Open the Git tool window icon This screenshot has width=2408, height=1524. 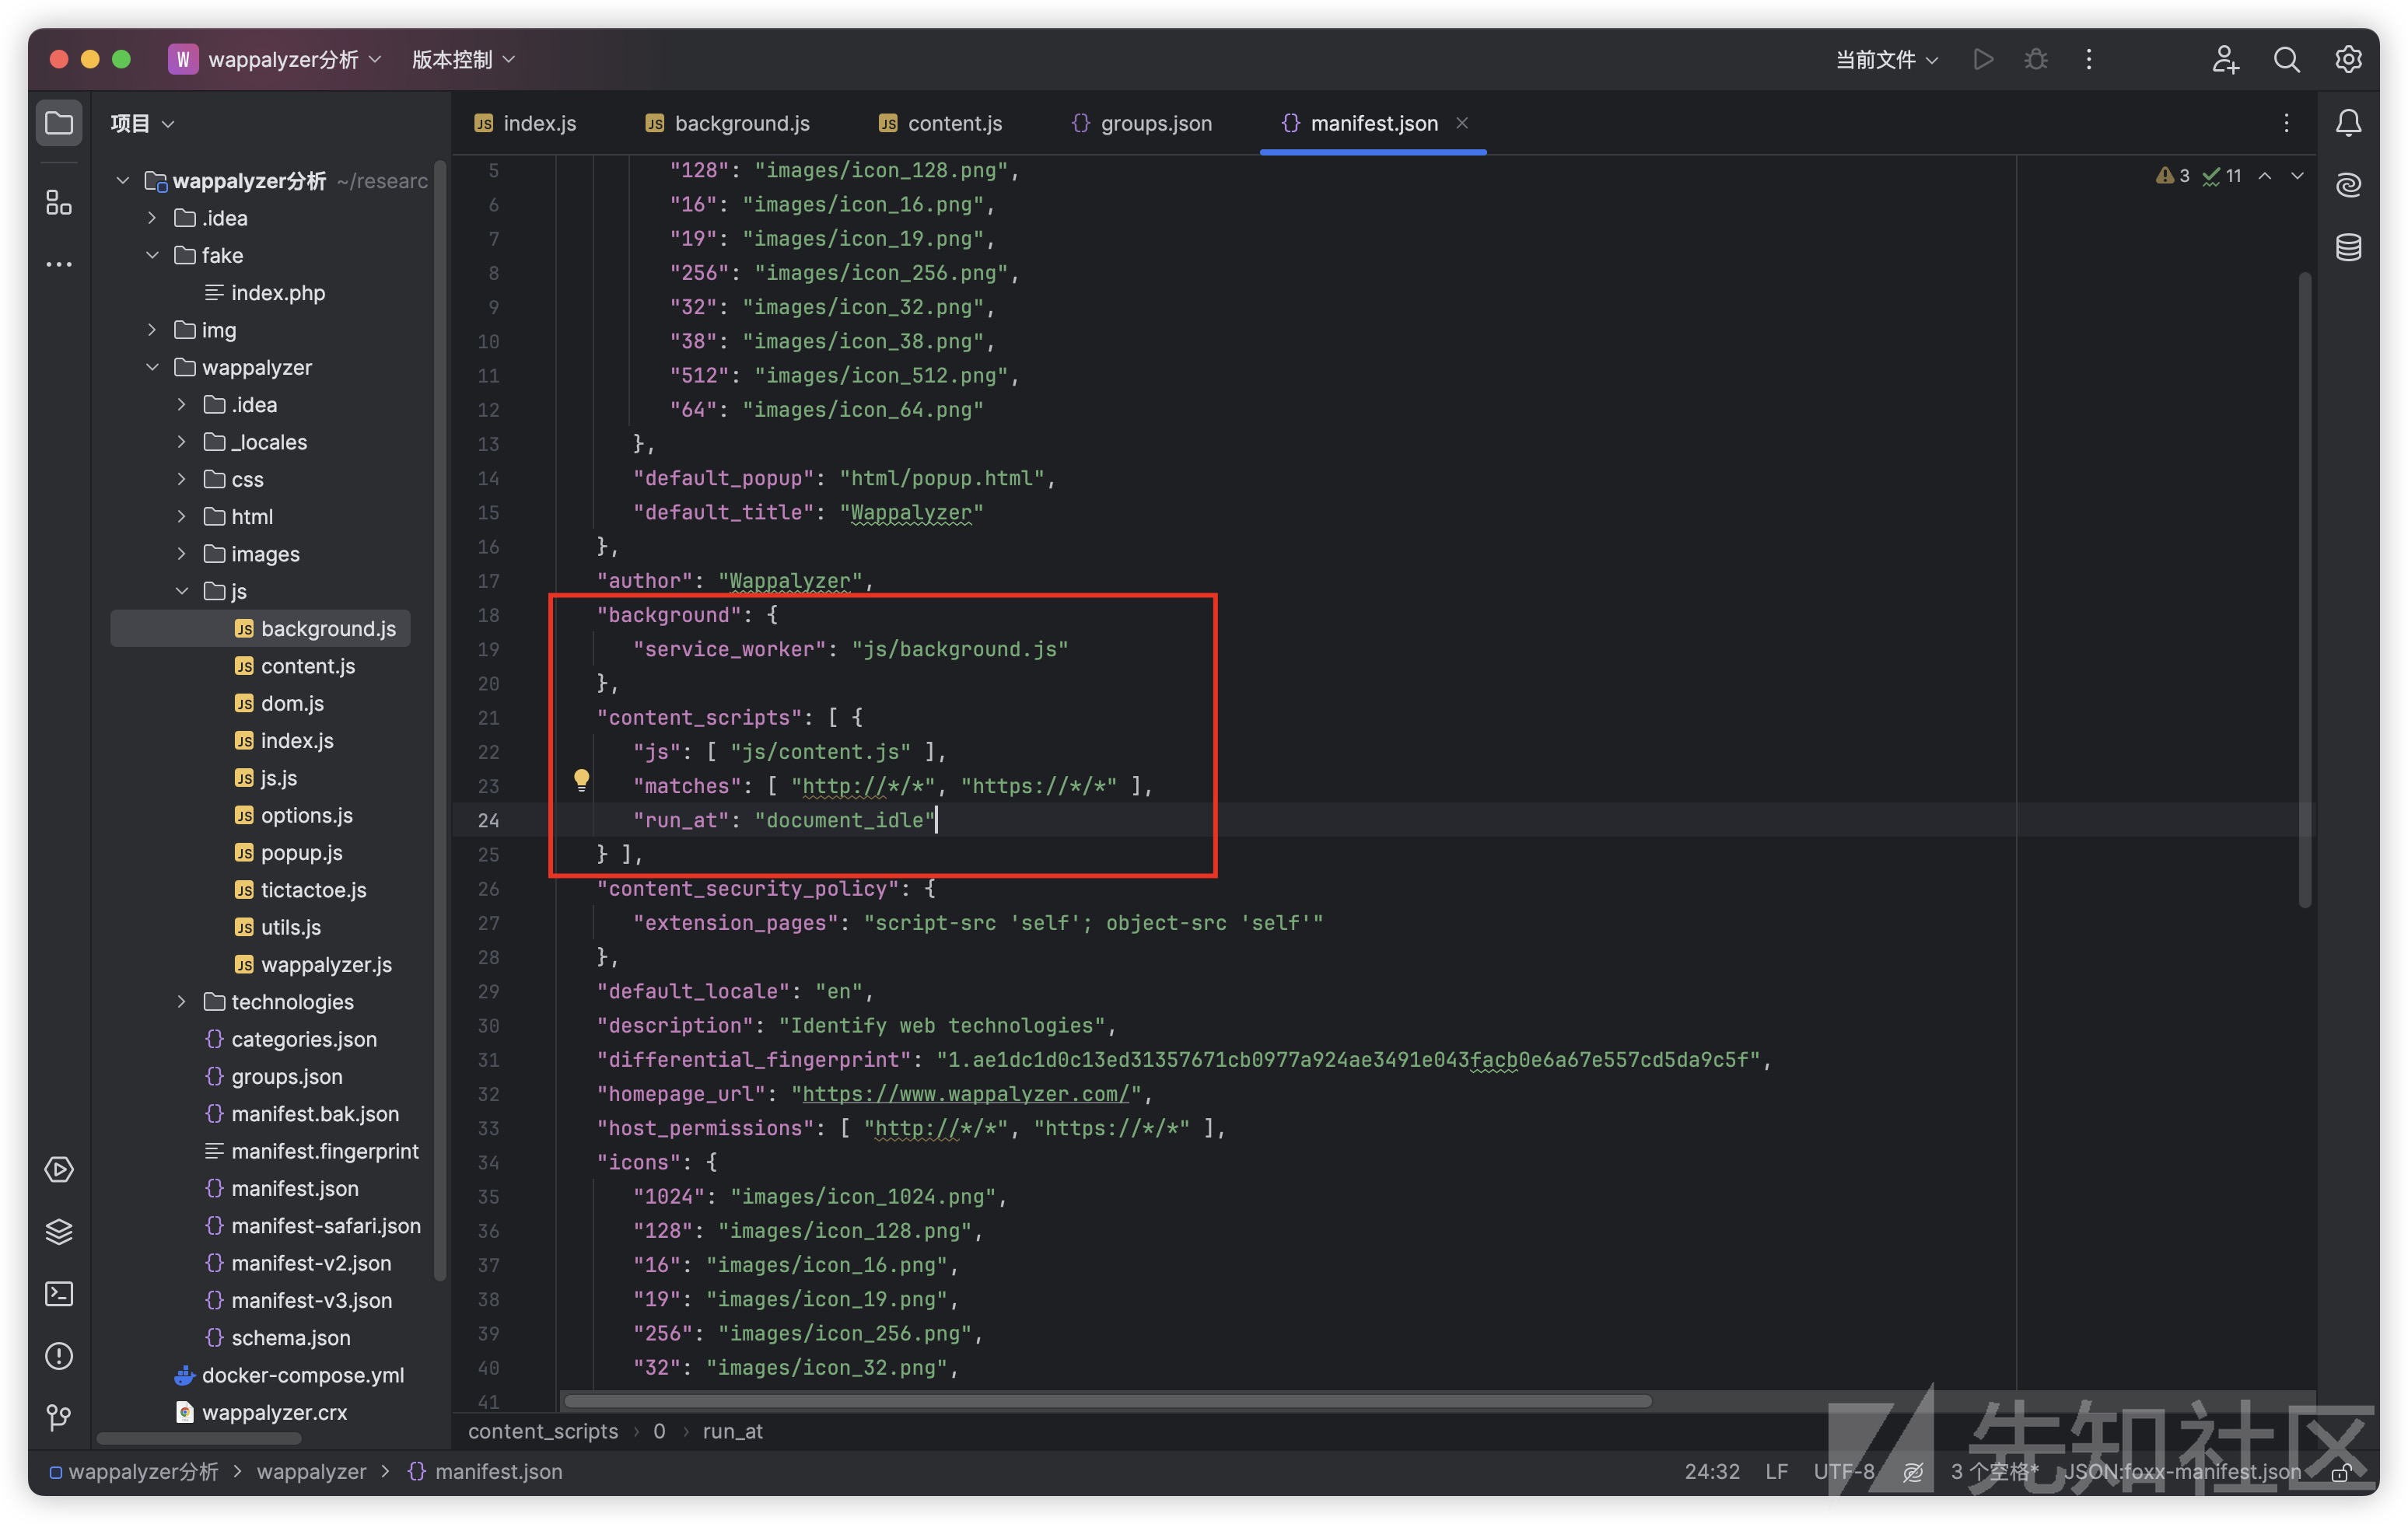point(59,1417)
